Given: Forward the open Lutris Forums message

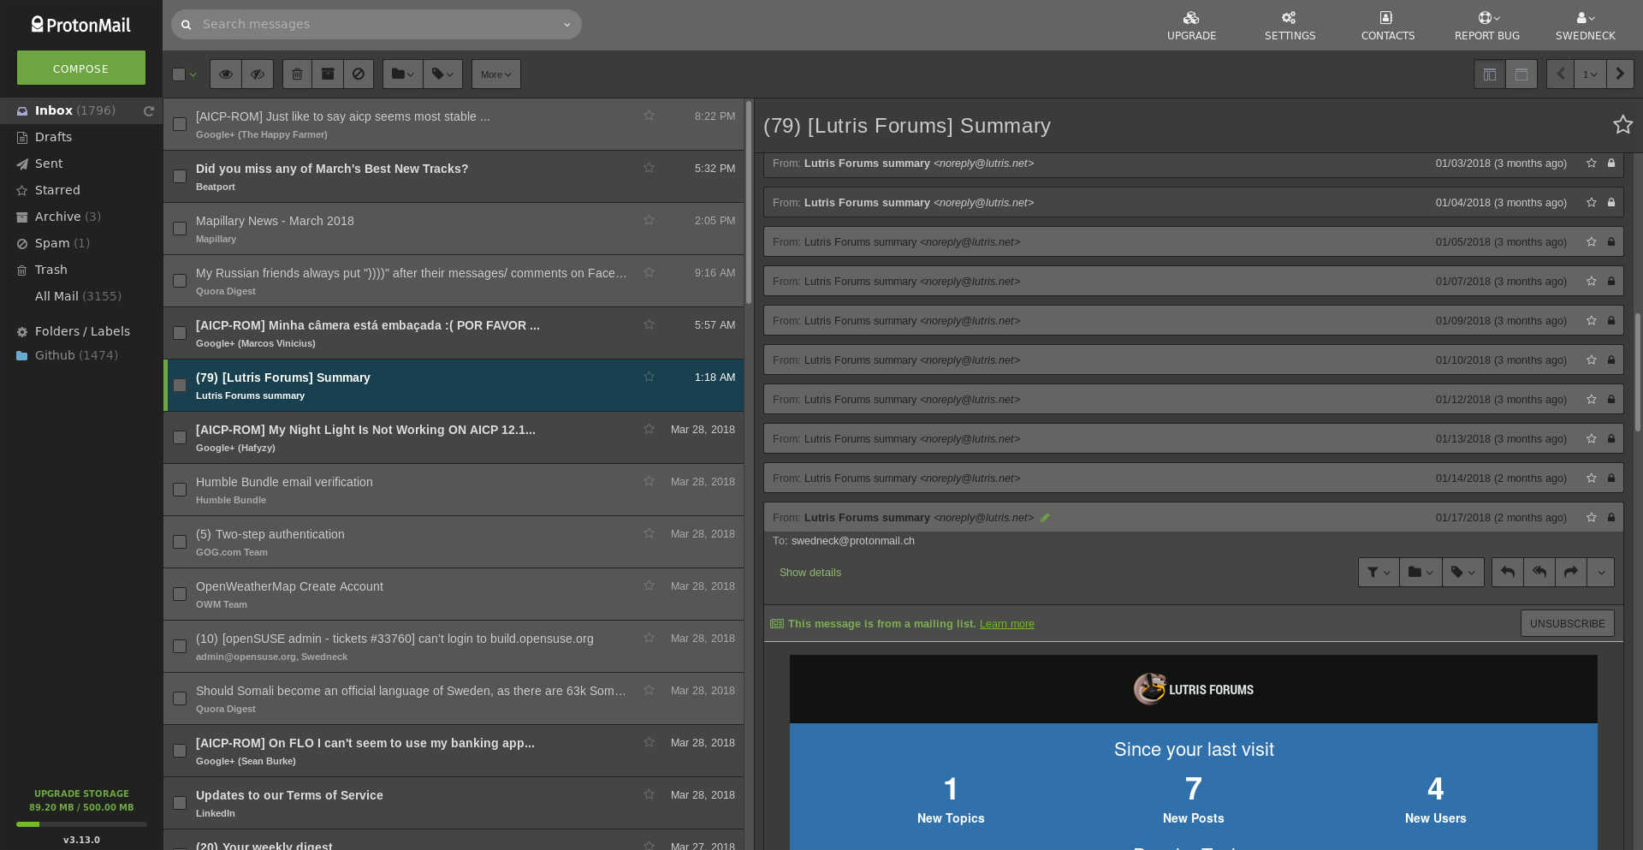Looking at the screenshot, I should 1571,572.
